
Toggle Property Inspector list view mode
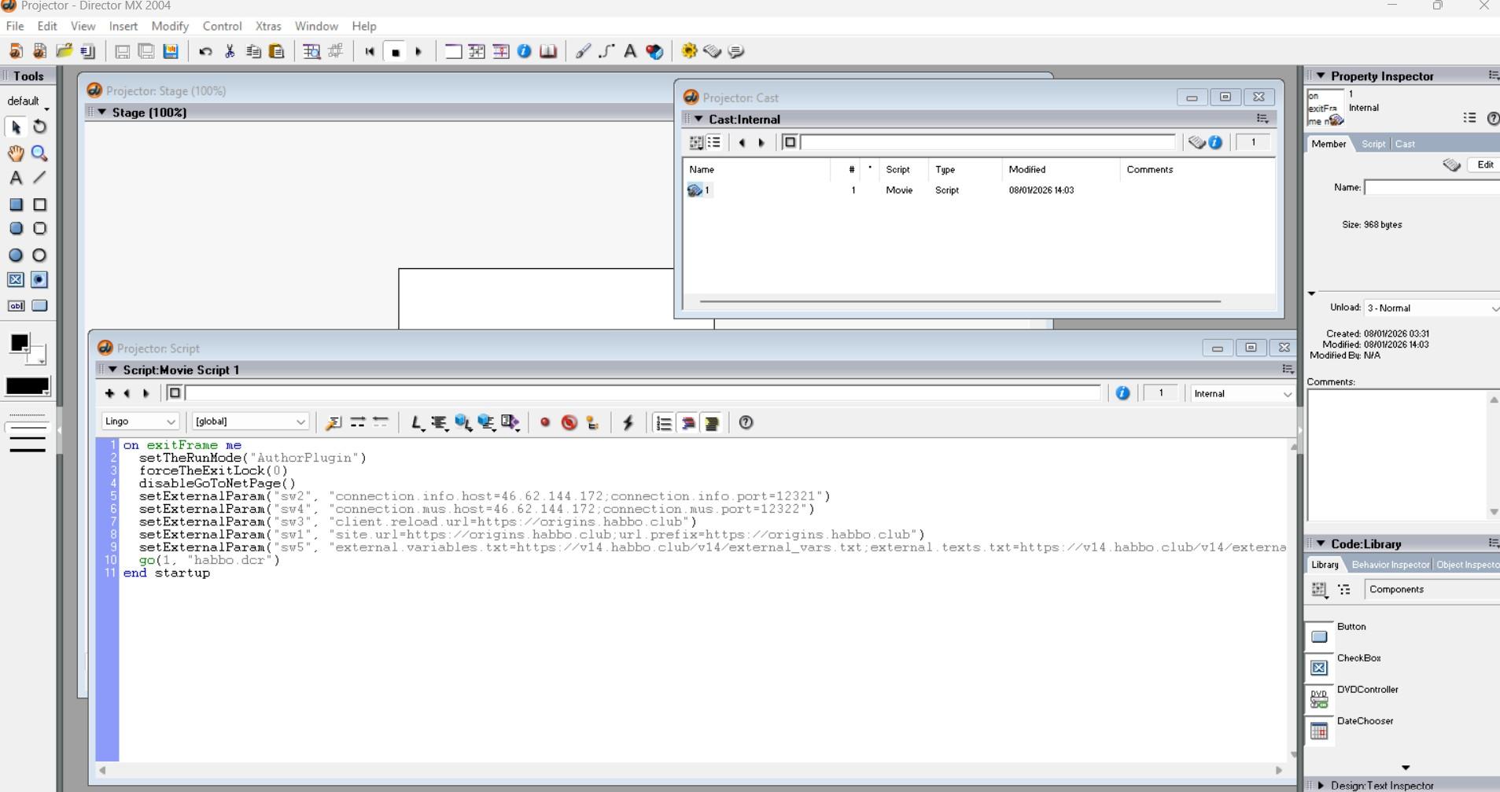[1469, 118]
